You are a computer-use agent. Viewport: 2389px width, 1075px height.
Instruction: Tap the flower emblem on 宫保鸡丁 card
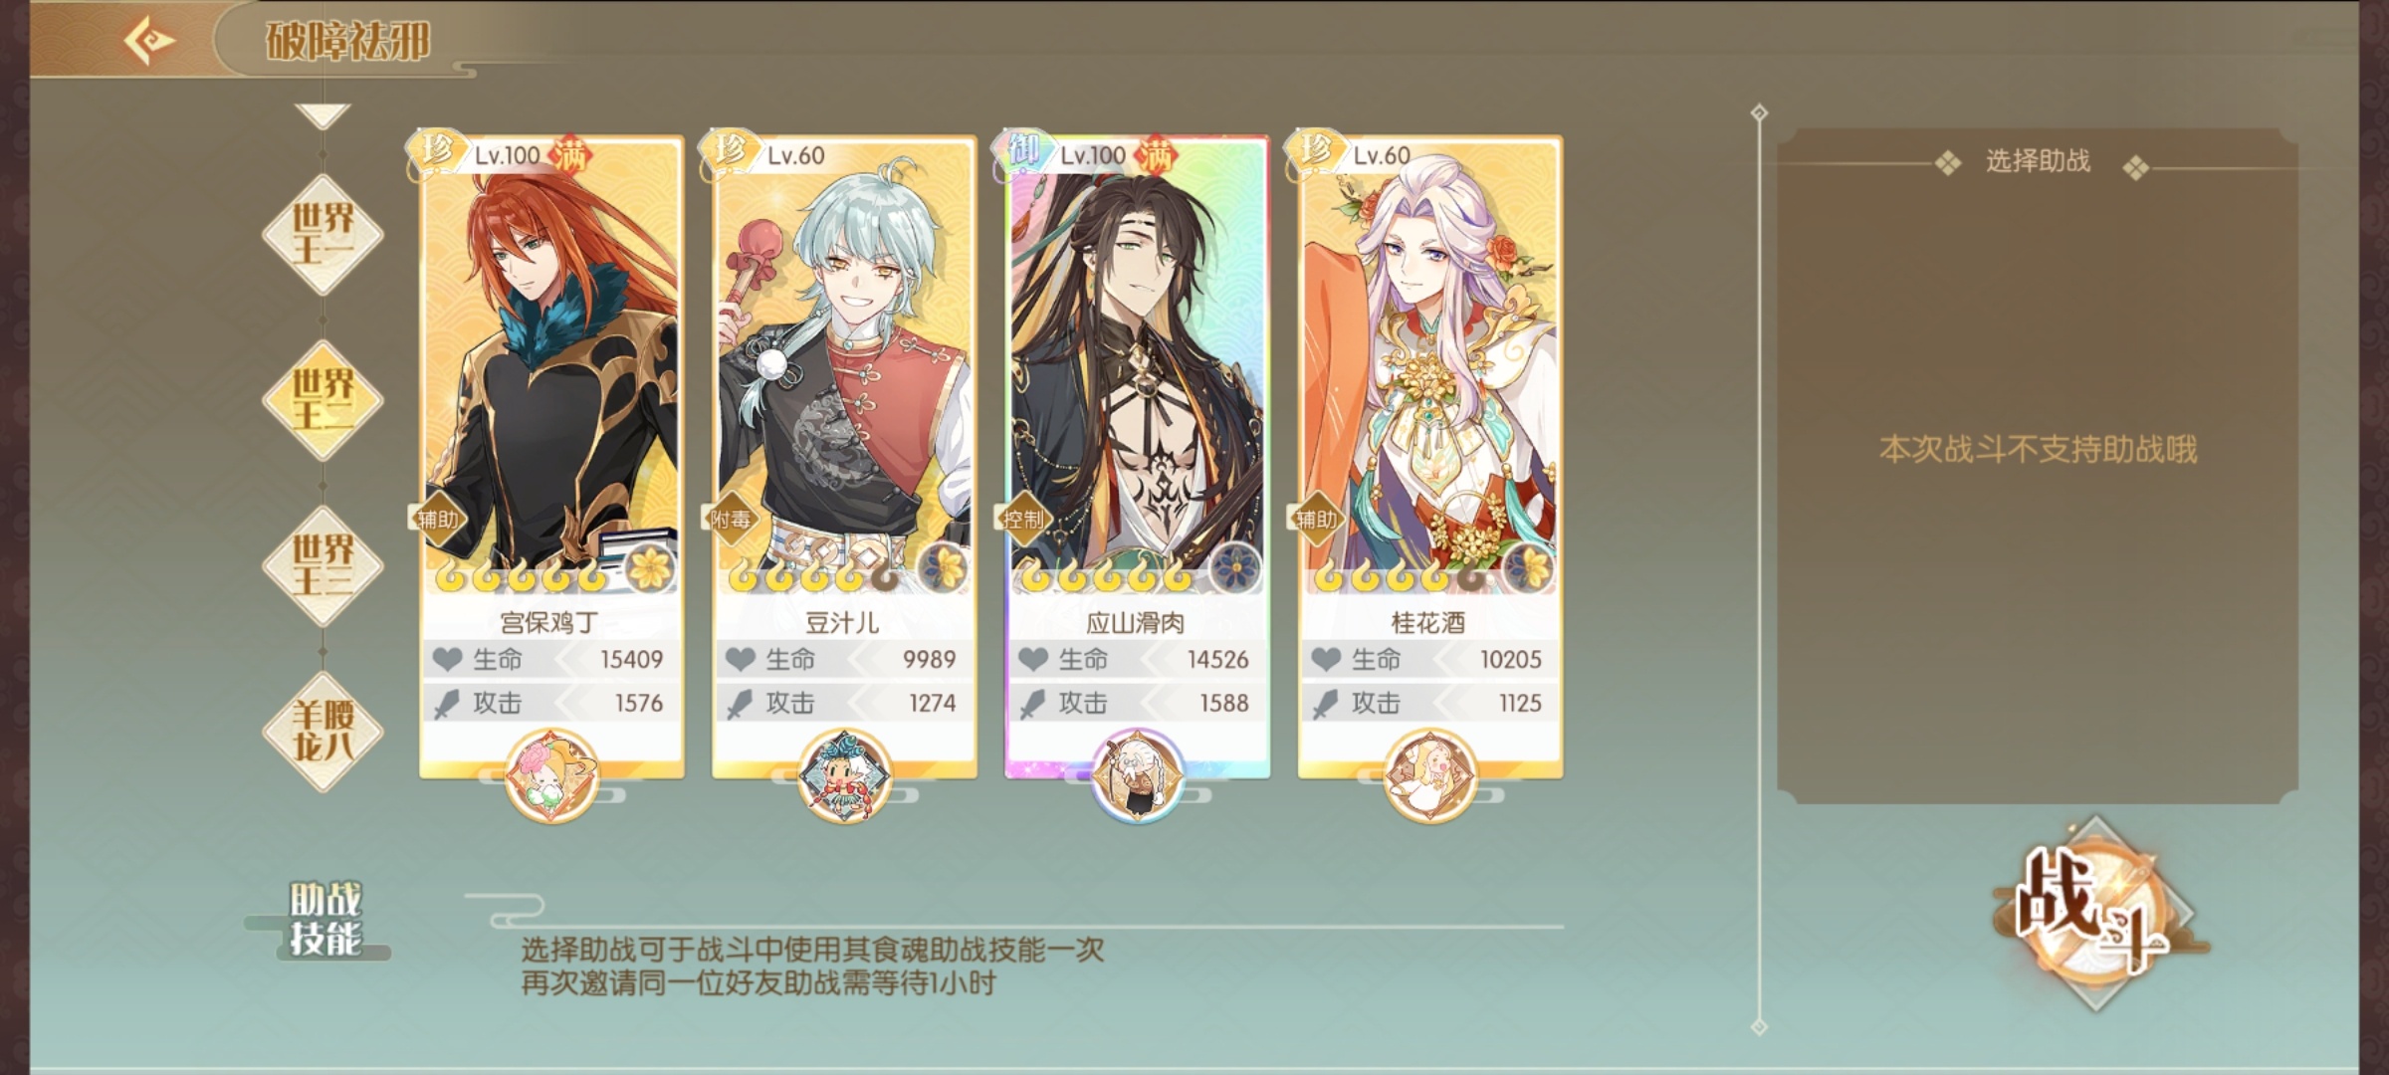650,568
